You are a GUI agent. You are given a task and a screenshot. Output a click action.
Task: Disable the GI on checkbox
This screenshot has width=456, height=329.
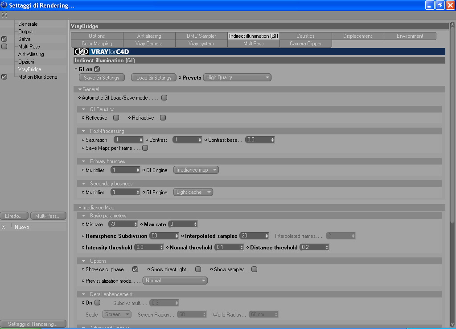(x=97, y=69)
